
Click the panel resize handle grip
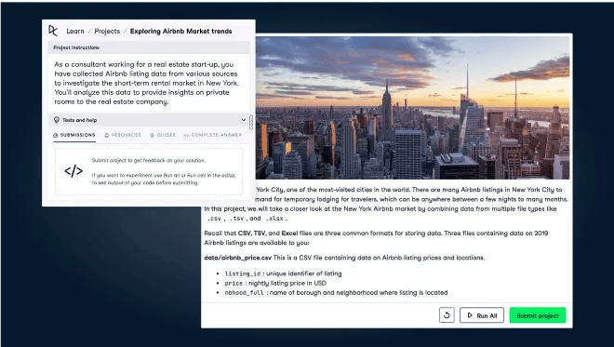tap(251, 122)
